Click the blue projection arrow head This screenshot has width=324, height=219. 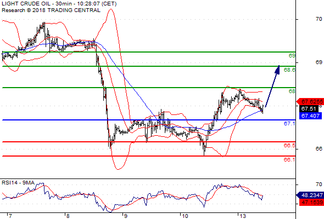click(277, 70)
